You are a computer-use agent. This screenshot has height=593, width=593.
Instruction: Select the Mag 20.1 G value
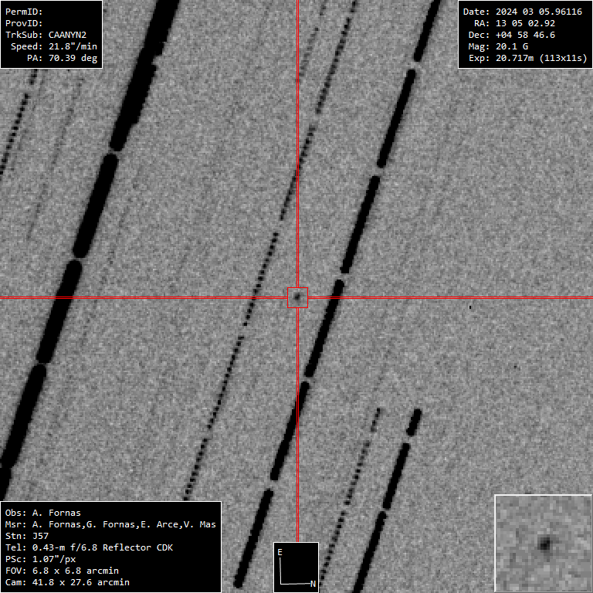(523, 46)
